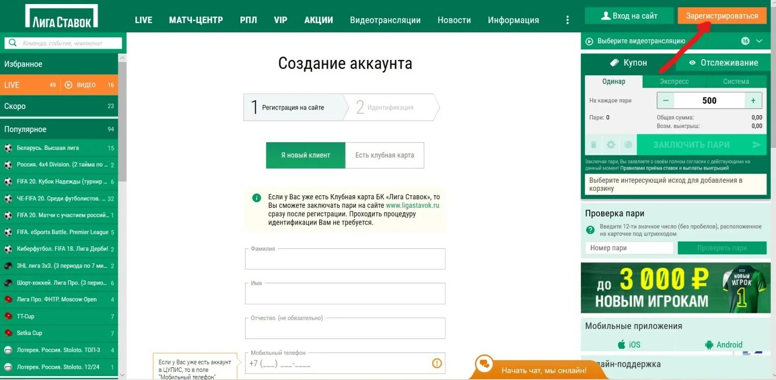The image size is (776, 380).
Task: Open the Скоро sidebar section
Action: (x=59, y=106)
